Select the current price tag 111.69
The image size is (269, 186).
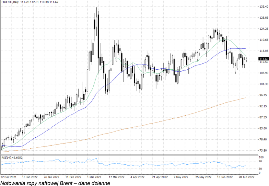pos(264,59)
